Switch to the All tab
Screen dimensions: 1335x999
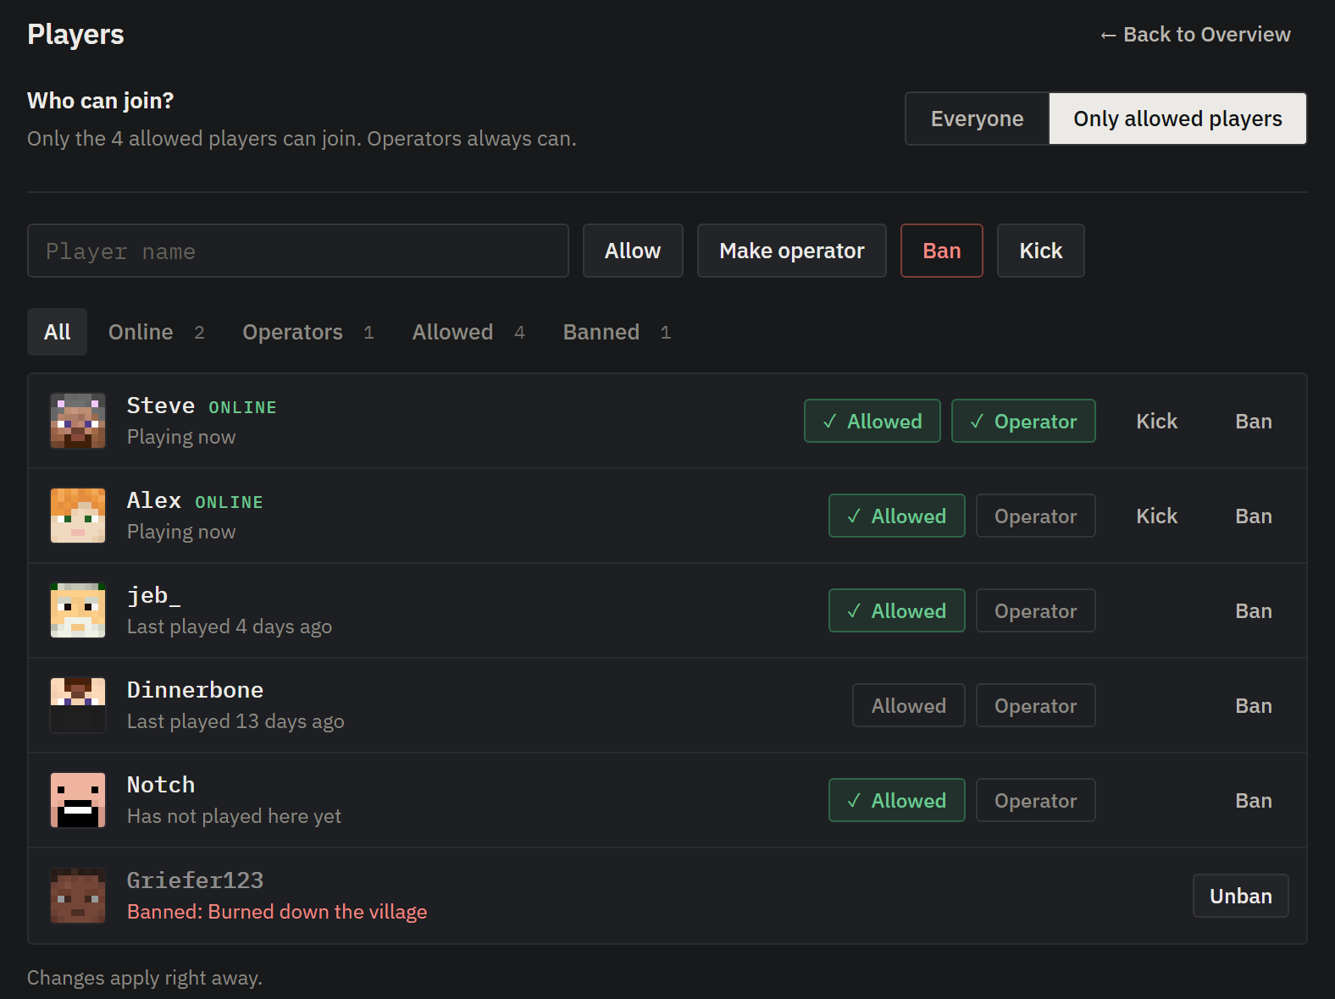pos(57,332)
